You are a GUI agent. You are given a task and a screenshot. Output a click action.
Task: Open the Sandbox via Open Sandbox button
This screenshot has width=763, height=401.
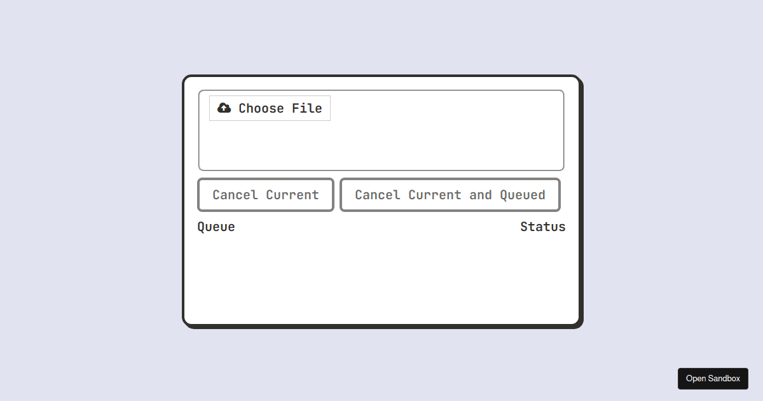(x=713, y=378)
